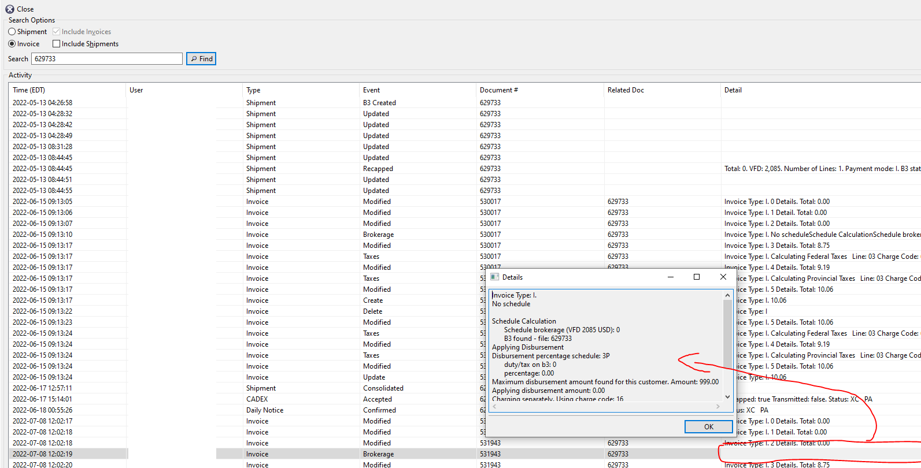This screenshot has width=921, height=468.
Task: Click the Details text scroll down arrow
Action: (727, 396)
